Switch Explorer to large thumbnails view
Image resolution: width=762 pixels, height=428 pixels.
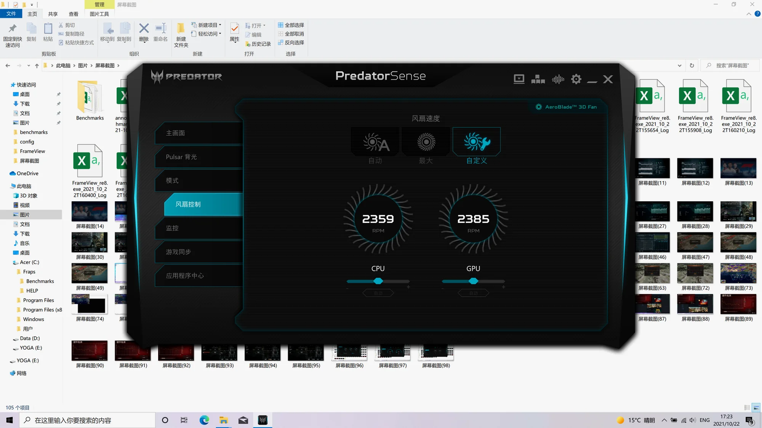756,407
